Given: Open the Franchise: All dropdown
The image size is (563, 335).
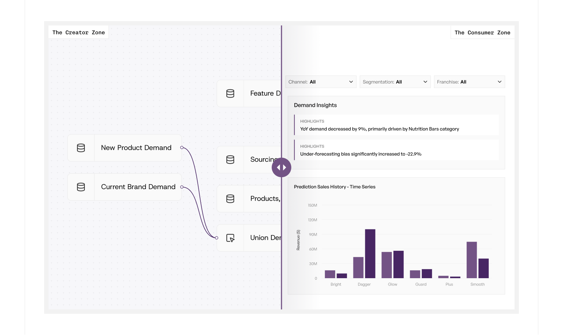Looking at the screenshot, I should [469, 82].
